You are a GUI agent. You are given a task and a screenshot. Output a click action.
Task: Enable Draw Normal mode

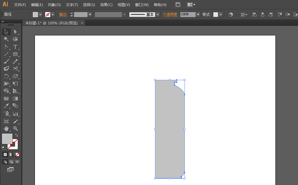[5, 162]
